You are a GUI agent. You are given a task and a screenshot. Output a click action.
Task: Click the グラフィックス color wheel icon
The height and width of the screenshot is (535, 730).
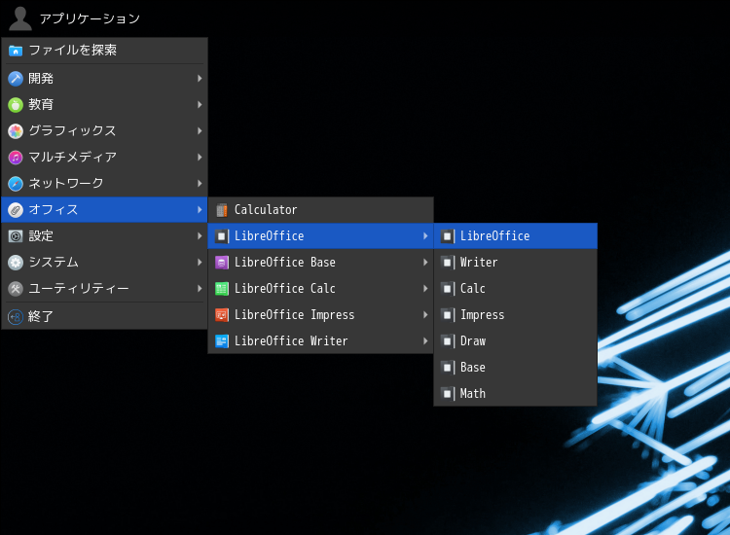pos(16,131)
